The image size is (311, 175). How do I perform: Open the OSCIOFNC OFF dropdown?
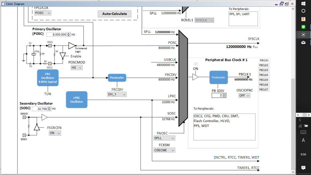coord(244,95)
